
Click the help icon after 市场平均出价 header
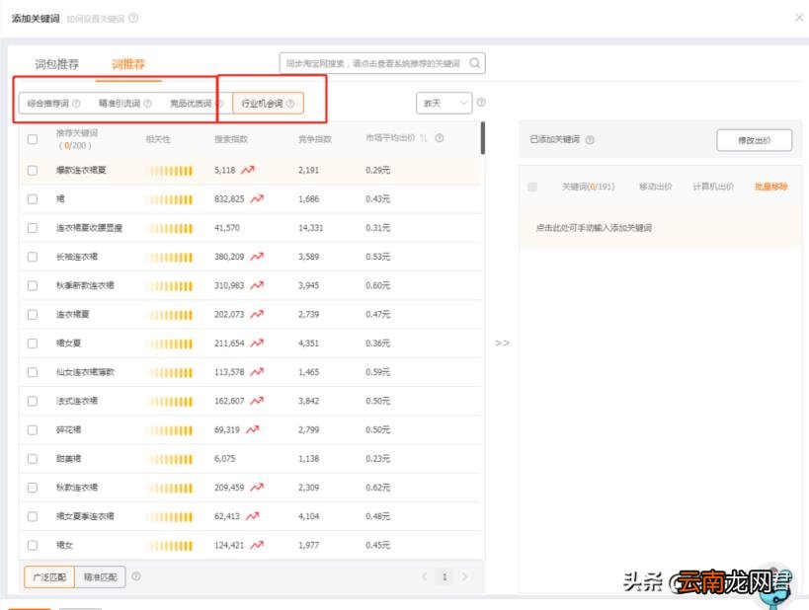point(439,137)
